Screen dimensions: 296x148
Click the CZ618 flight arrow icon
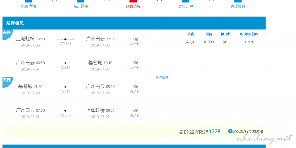pyautogui.click(x=65, y=87)
